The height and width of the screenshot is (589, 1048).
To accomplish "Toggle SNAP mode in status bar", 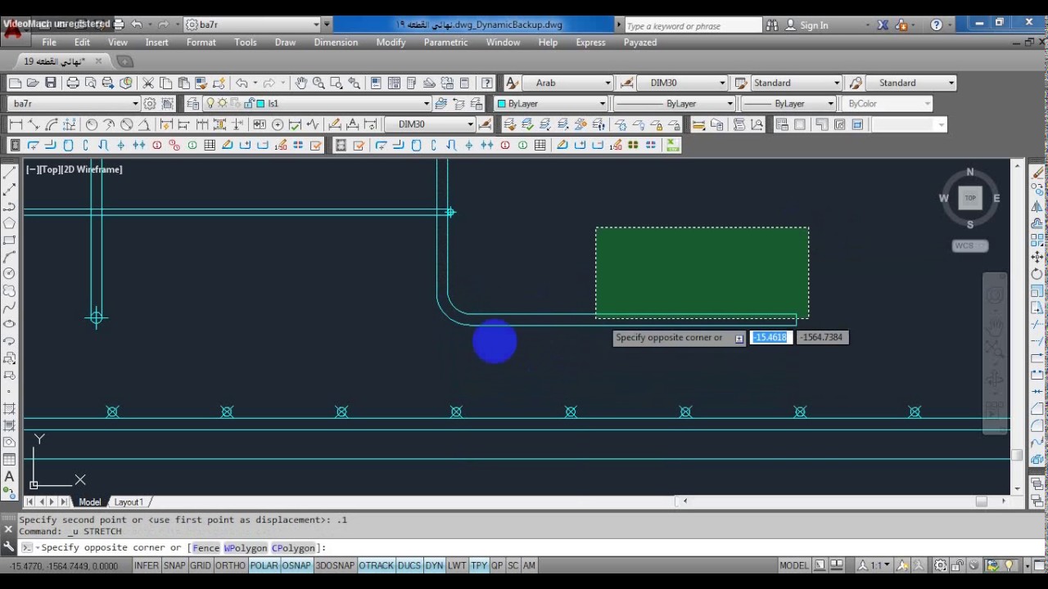I will coord(174,565).
